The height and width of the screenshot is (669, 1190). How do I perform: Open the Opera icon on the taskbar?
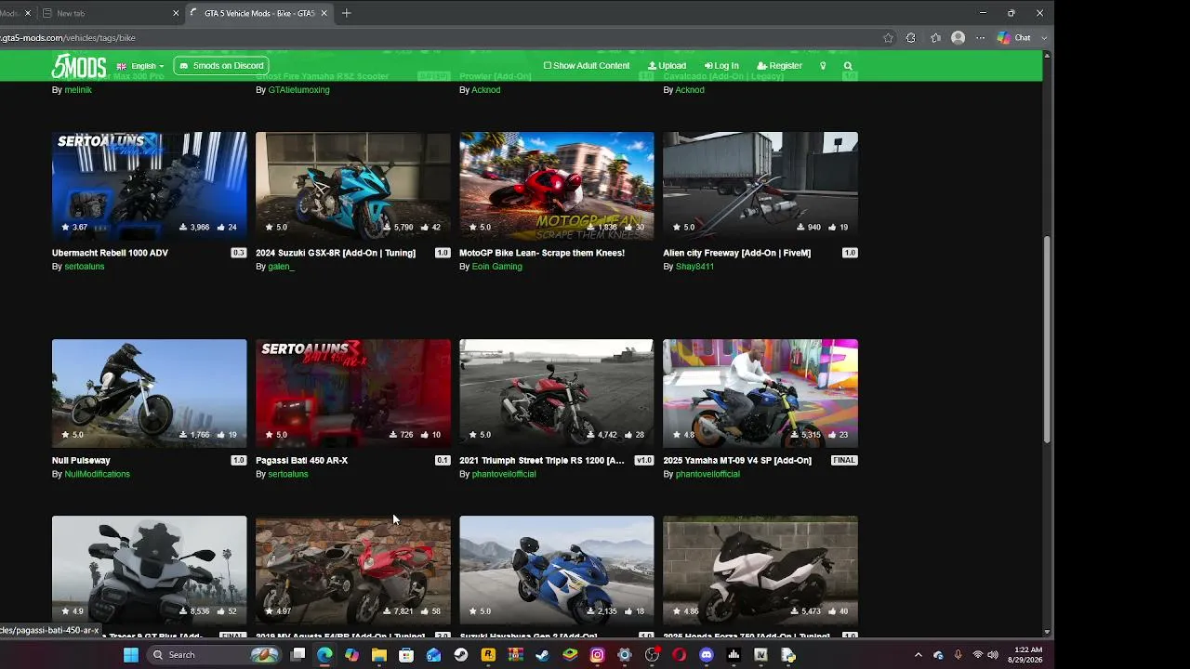(680, 655)
